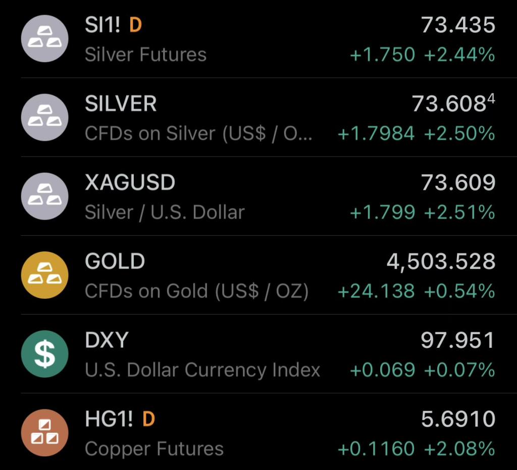Tap the SILVER CFD silver bars icon
Viewport: 517px width, 470px height.
click(44, 118)
